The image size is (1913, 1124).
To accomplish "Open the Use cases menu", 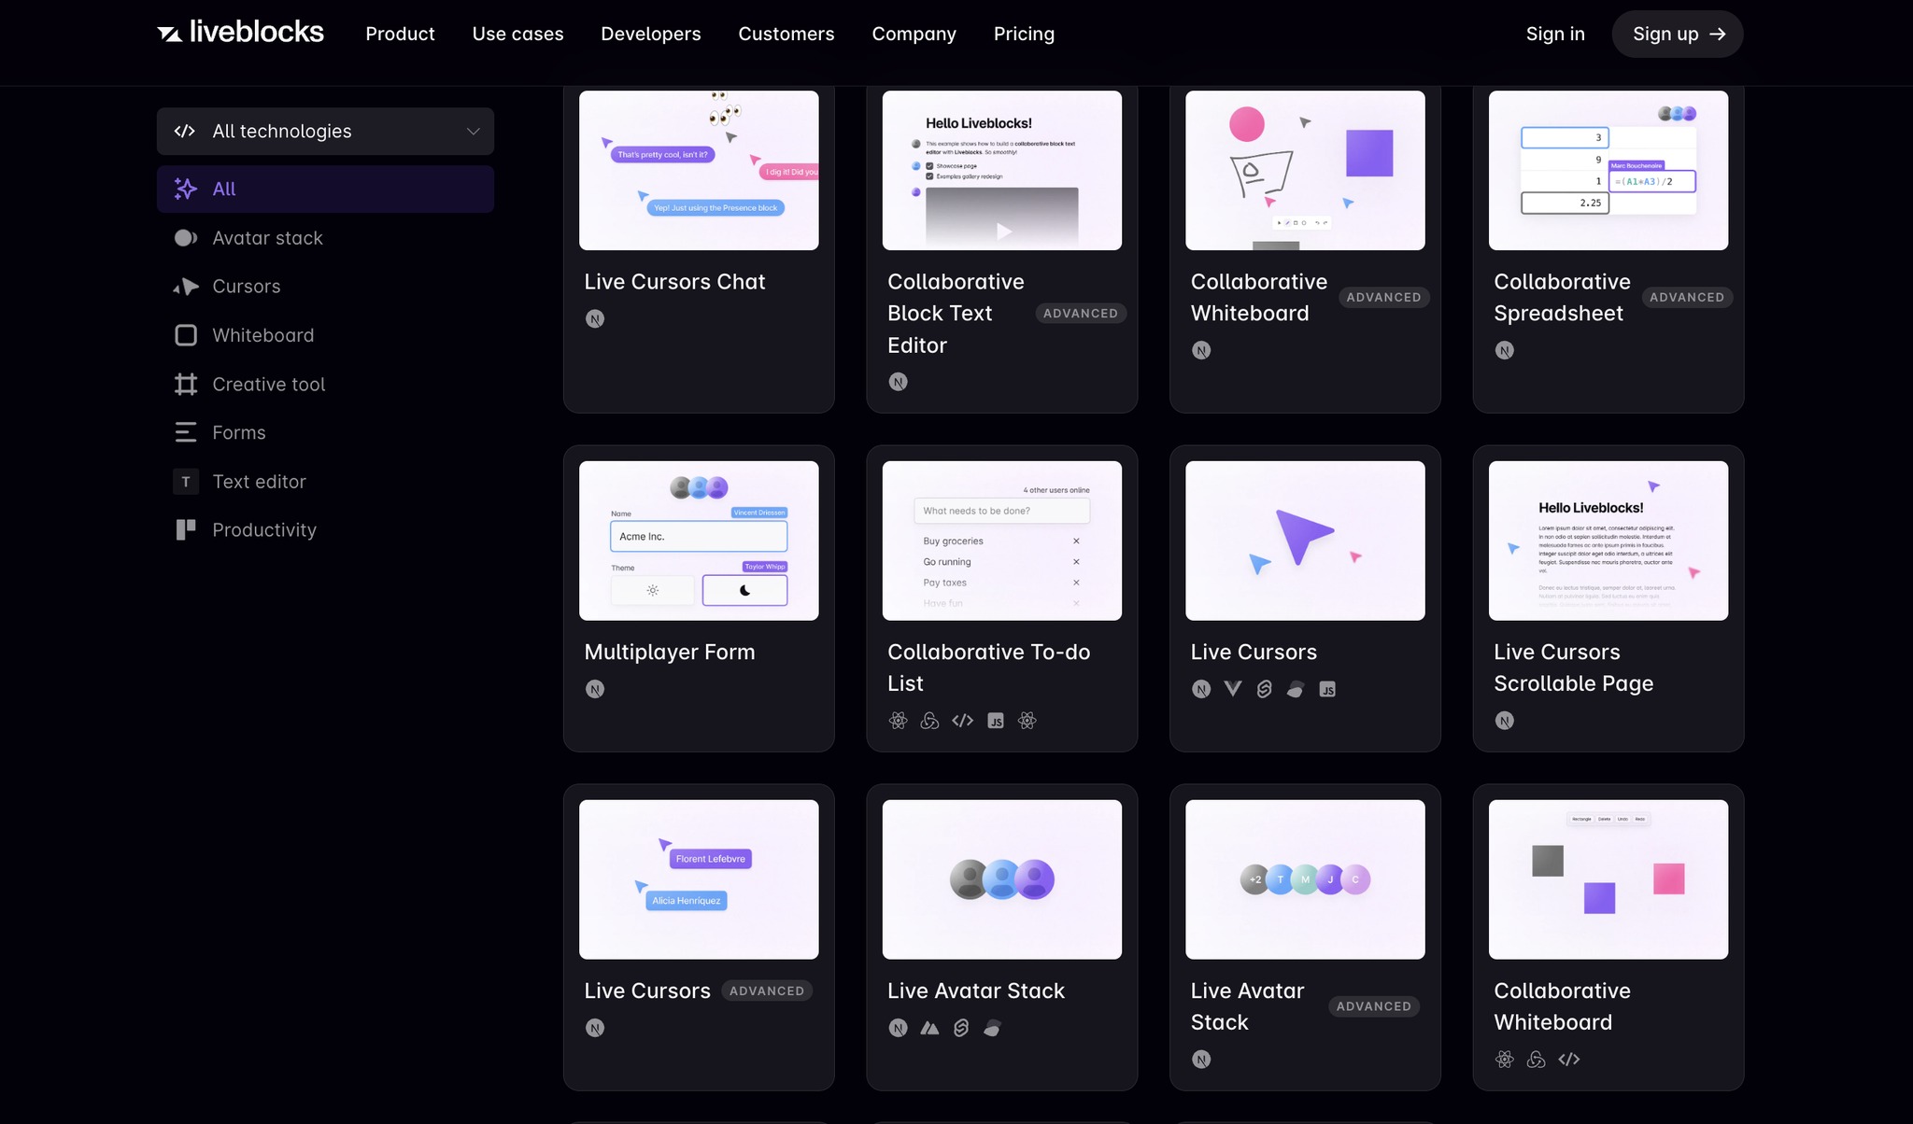I will [517, 34].
